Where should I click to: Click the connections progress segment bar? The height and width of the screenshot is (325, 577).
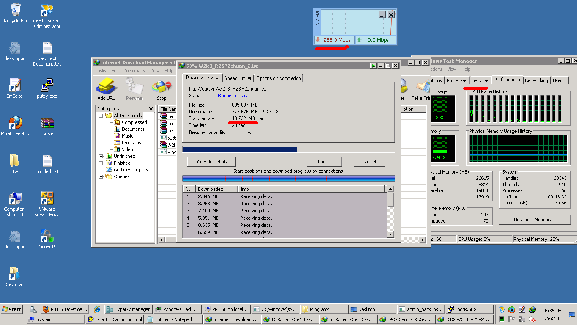[288, 179]
